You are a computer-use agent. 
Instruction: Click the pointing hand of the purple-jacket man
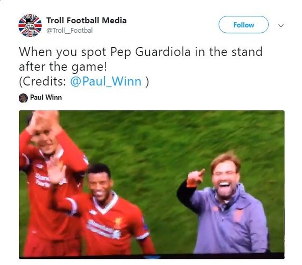tap(195, 178)
